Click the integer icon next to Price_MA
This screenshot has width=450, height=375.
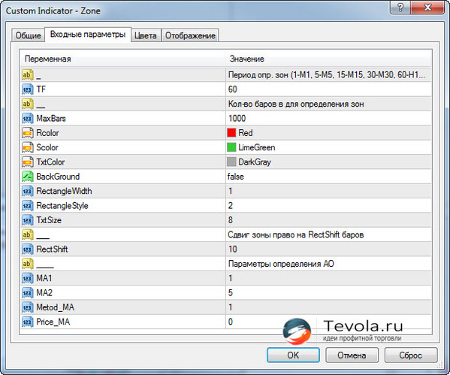point(27,322)
